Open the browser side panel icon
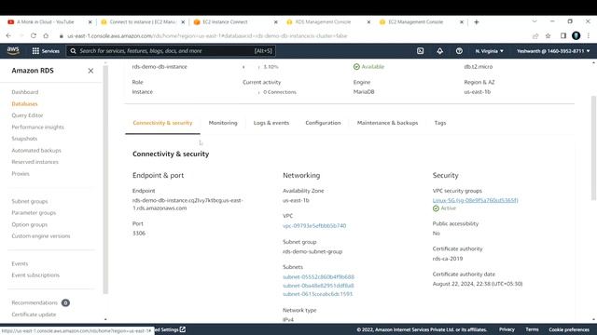Viewport: 597px width, 335px height. (x=563, y=35)
